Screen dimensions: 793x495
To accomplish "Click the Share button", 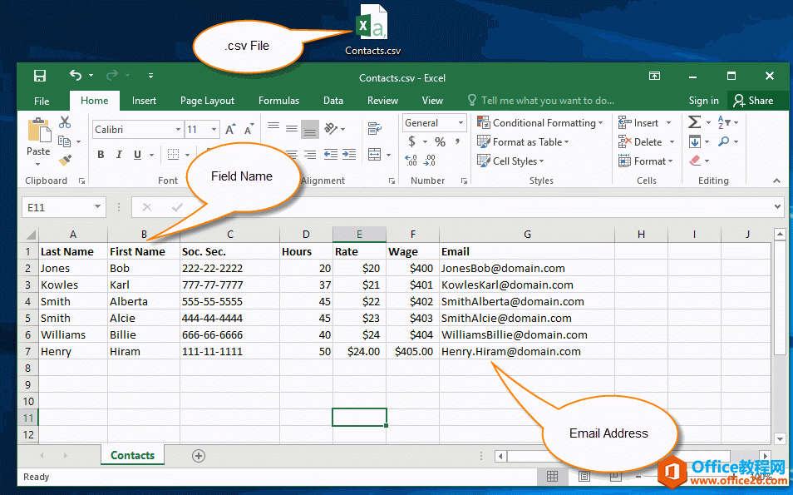I will coord(756,100).
